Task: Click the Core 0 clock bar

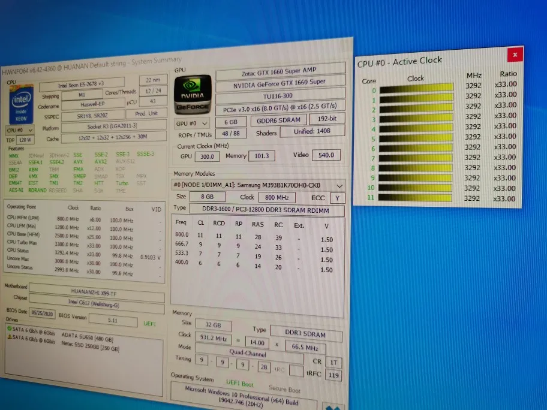Action: [x=416, y=88]
